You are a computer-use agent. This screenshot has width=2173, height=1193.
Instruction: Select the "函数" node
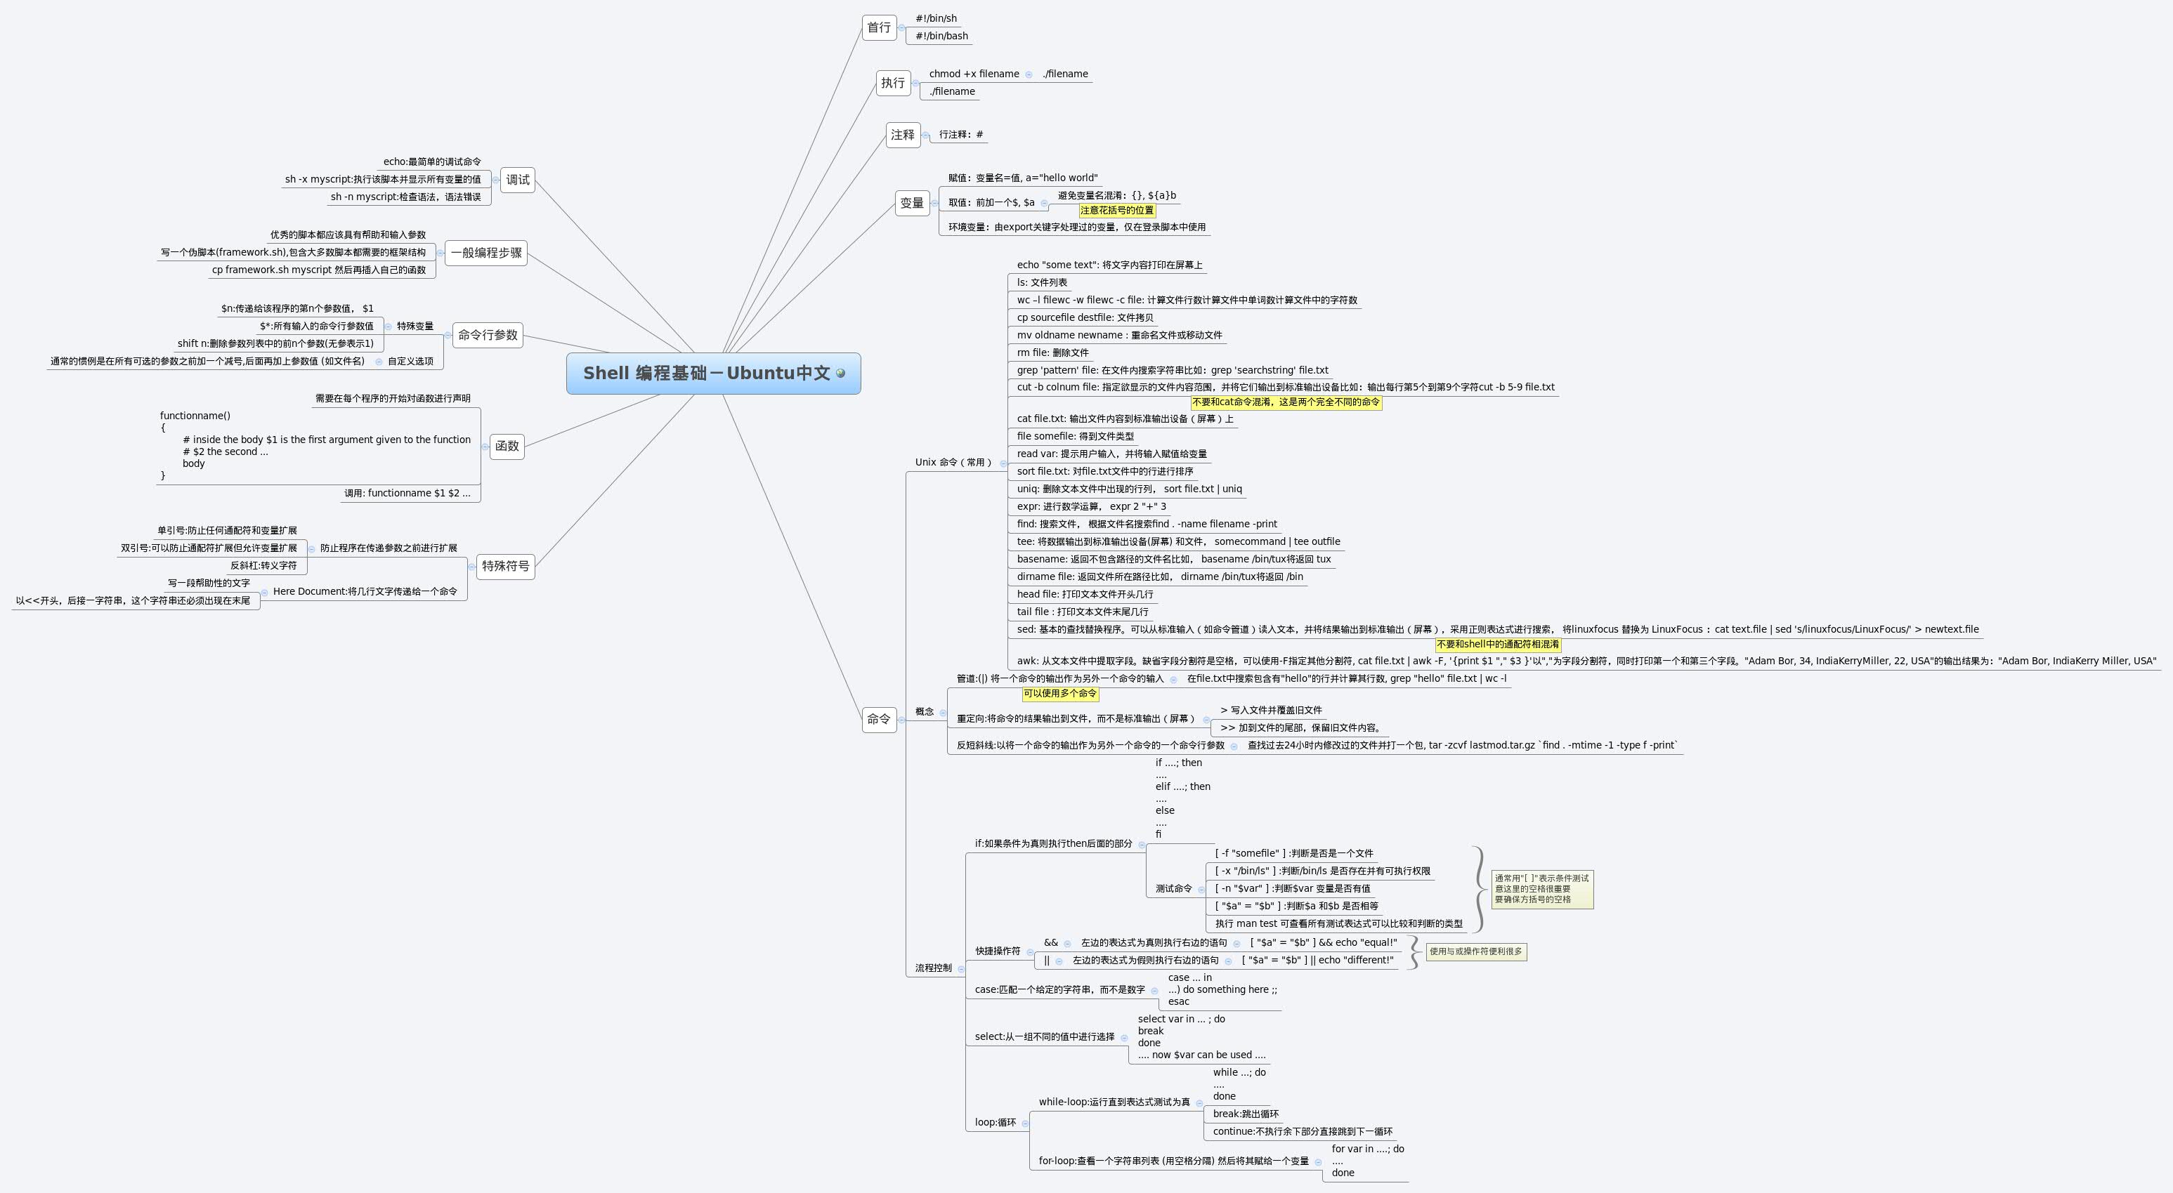[x=508, y=447]
